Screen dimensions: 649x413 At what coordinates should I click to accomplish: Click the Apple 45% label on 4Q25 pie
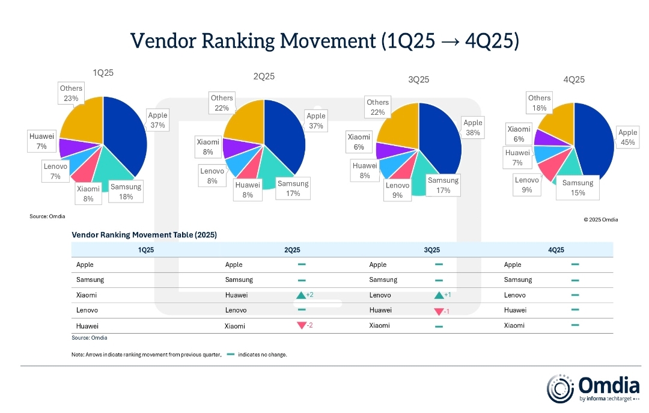(627, 137)
